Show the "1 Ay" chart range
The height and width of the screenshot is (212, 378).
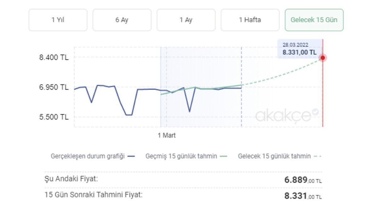click(x=186, y=20)
